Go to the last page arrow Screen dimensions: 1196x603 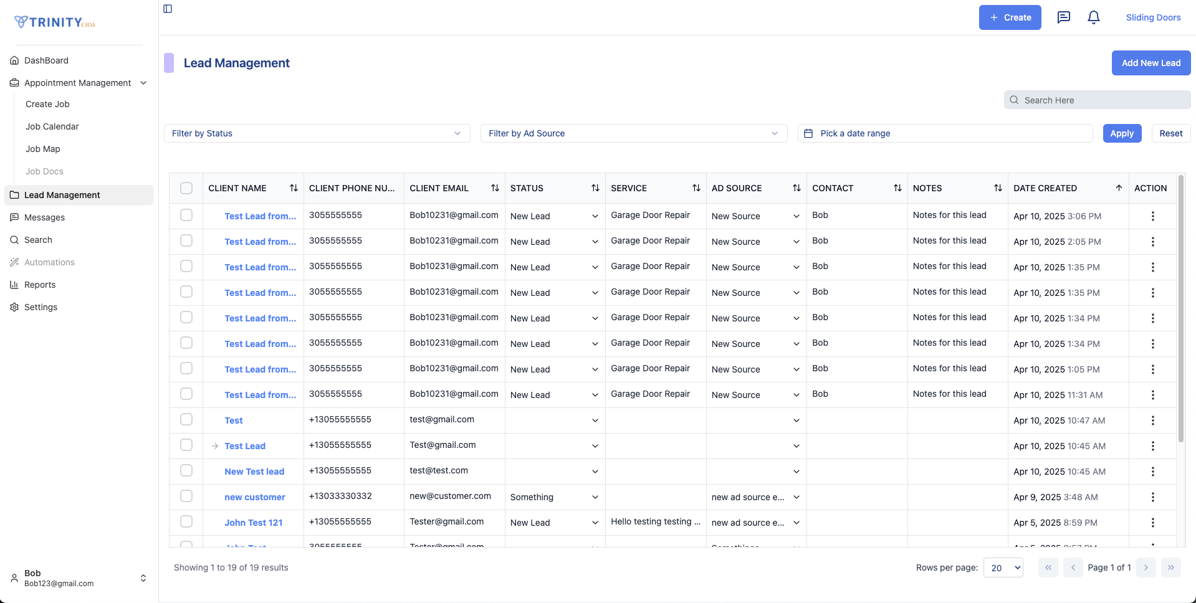1170,567
